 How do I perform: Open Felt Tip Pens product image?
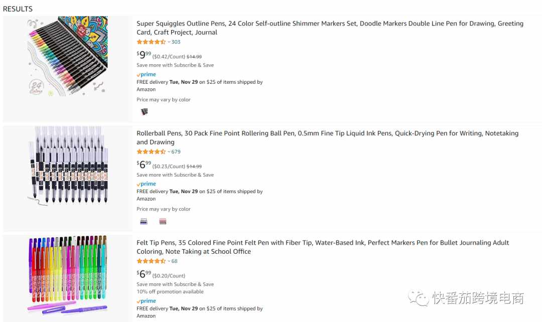pyautogui.click(x=67, y=275)
